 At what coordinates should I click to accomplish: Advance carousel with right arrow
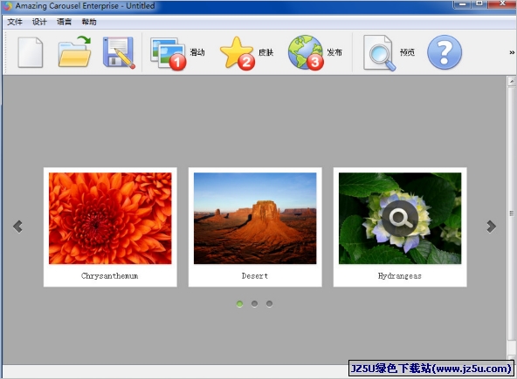point(492,227)
